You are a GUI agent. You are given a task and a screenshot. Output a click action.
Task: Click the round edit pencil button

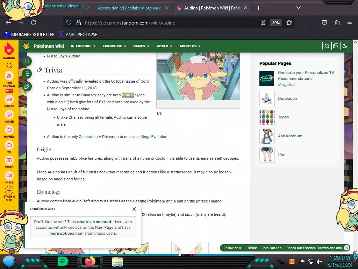[27, 86]
